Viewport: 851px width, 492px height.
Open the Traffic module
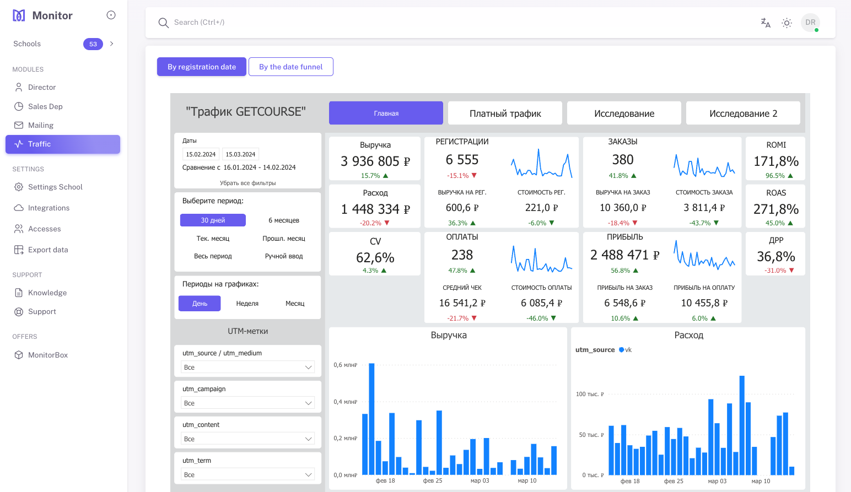[x=40, y=144]
